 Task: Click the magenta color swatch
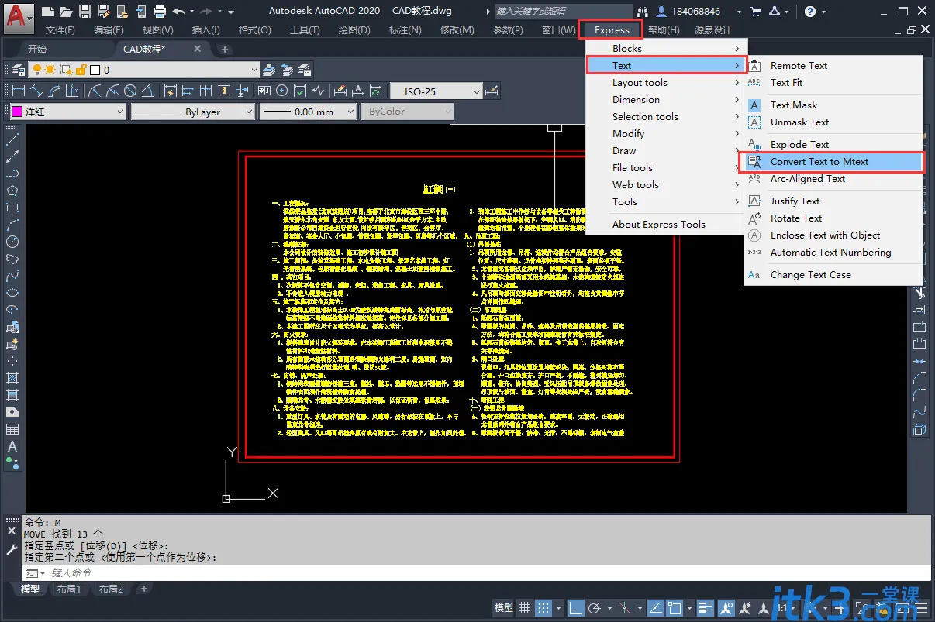16,112
